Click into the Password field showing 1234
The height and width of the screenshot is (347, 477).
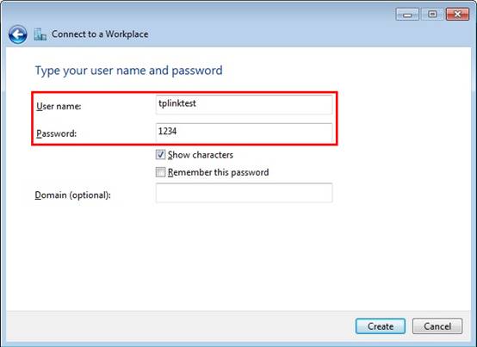(244, 133)
